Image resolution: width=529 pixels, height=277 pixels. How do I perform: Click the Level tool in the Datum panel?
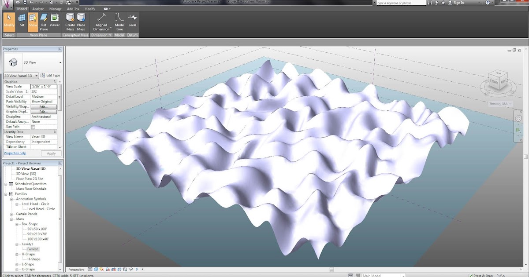[x=132, y=21]
